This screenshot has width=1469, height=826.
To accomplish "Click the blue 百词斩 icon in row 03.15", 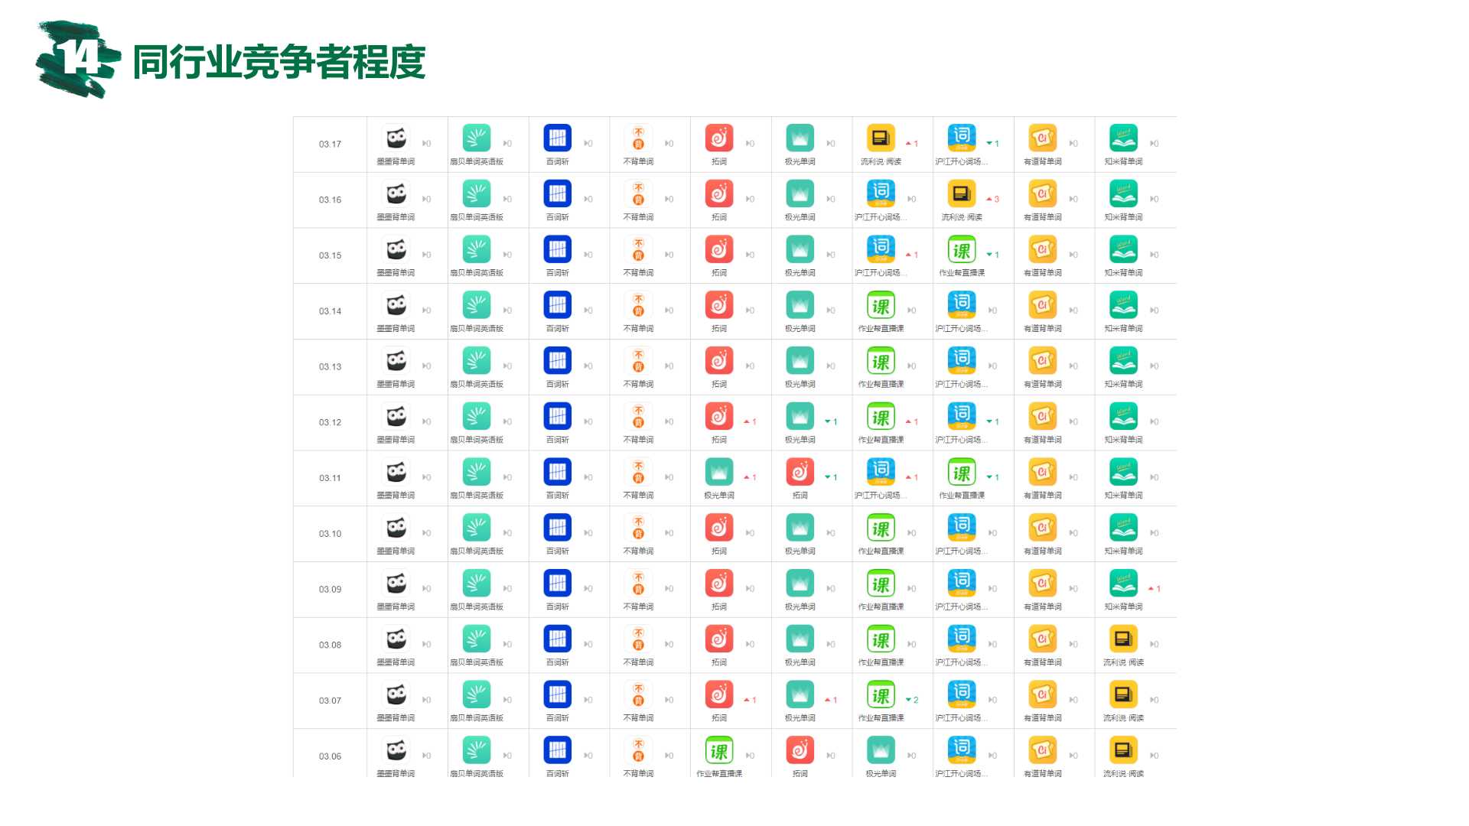I will [x=557, y=249].
